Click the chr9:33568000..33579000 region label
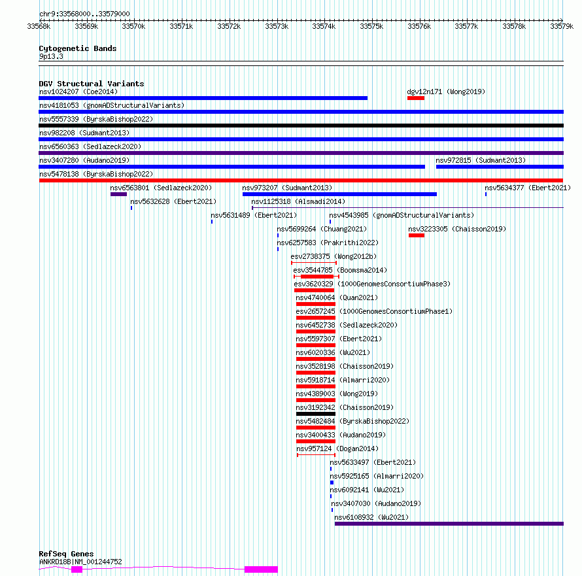Image resolution: width=582 pixels, height=576 pixels. tap(84, 14)
